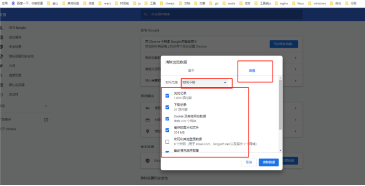Click the 应用 shortcut in bookmarks bar
The image size is (365, 186).
point(4,3)
